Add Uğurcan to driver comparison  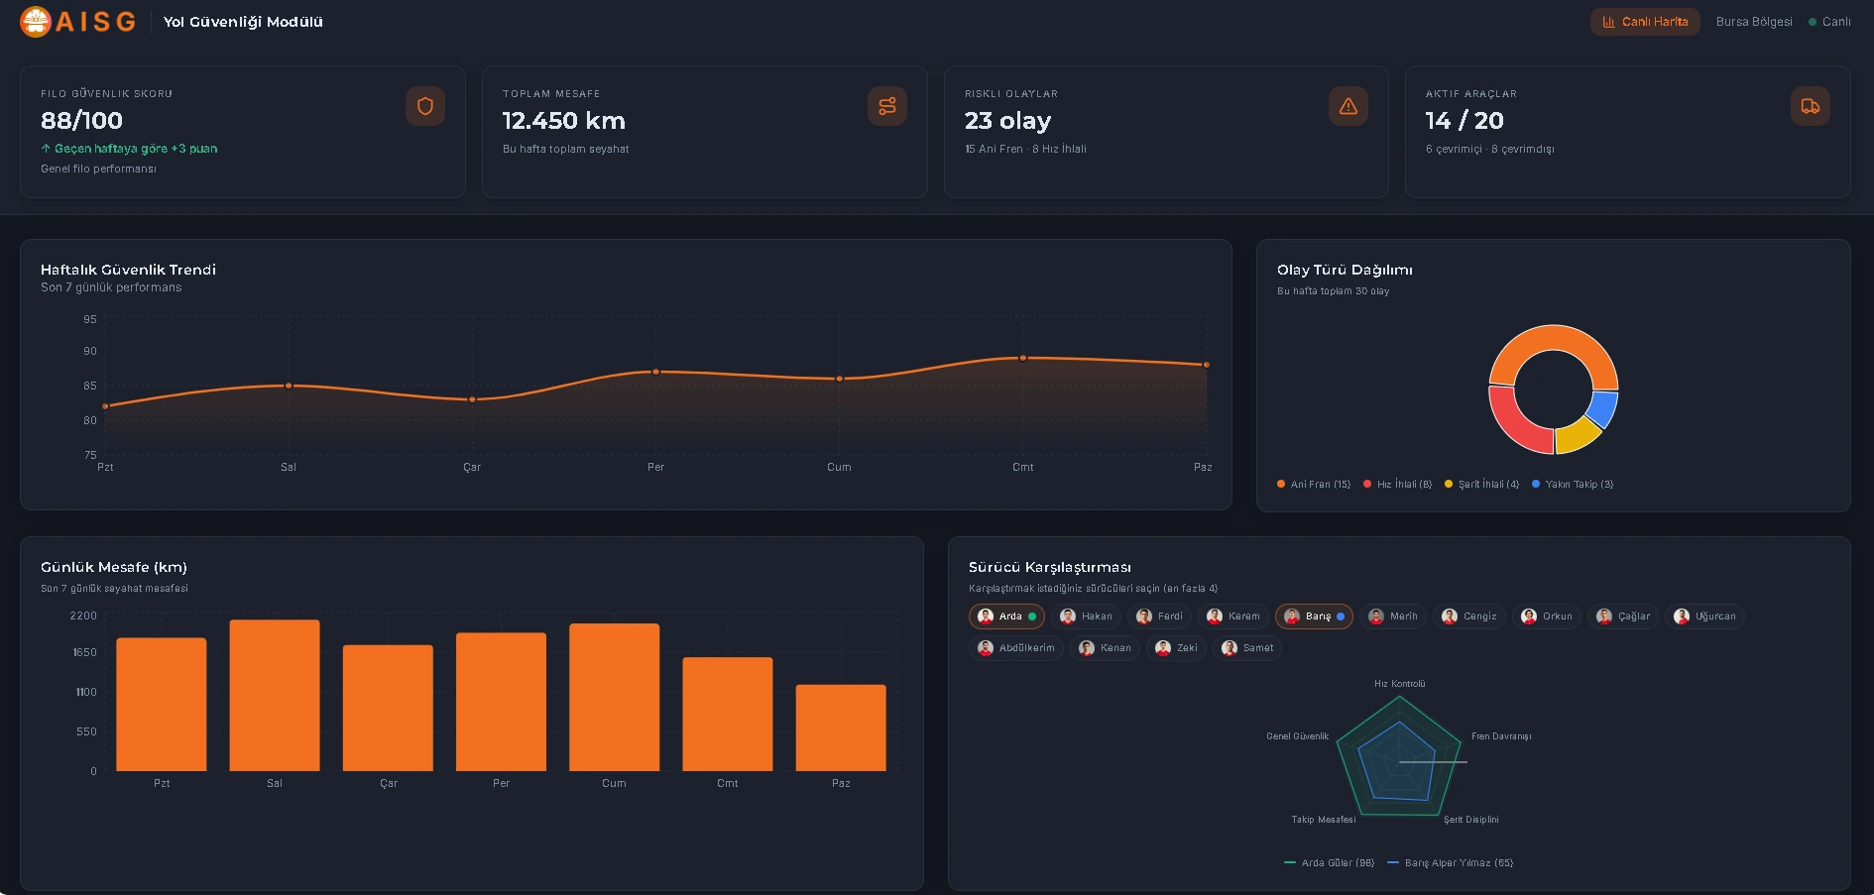[x=1704, y=616]
